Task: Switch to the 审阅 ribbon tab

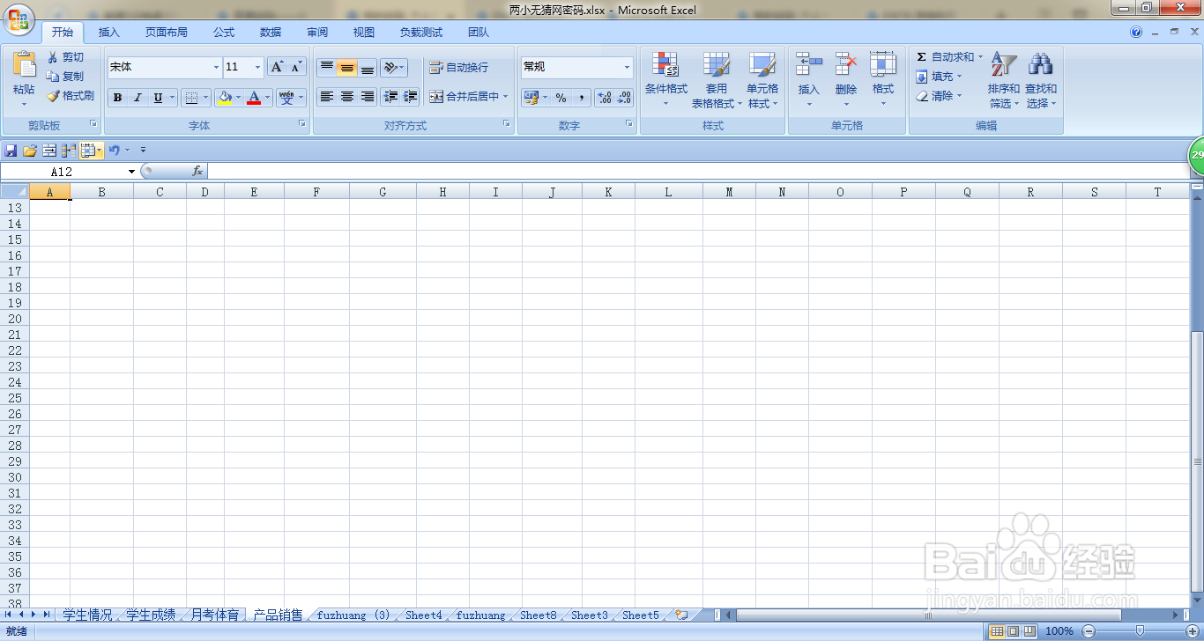Action: click(317, 33)
